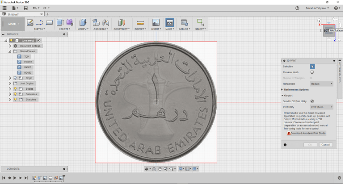Click the Selection cursor button in 3D Print
The height and width of the screenshot is (184, 345).
(312, 67)
